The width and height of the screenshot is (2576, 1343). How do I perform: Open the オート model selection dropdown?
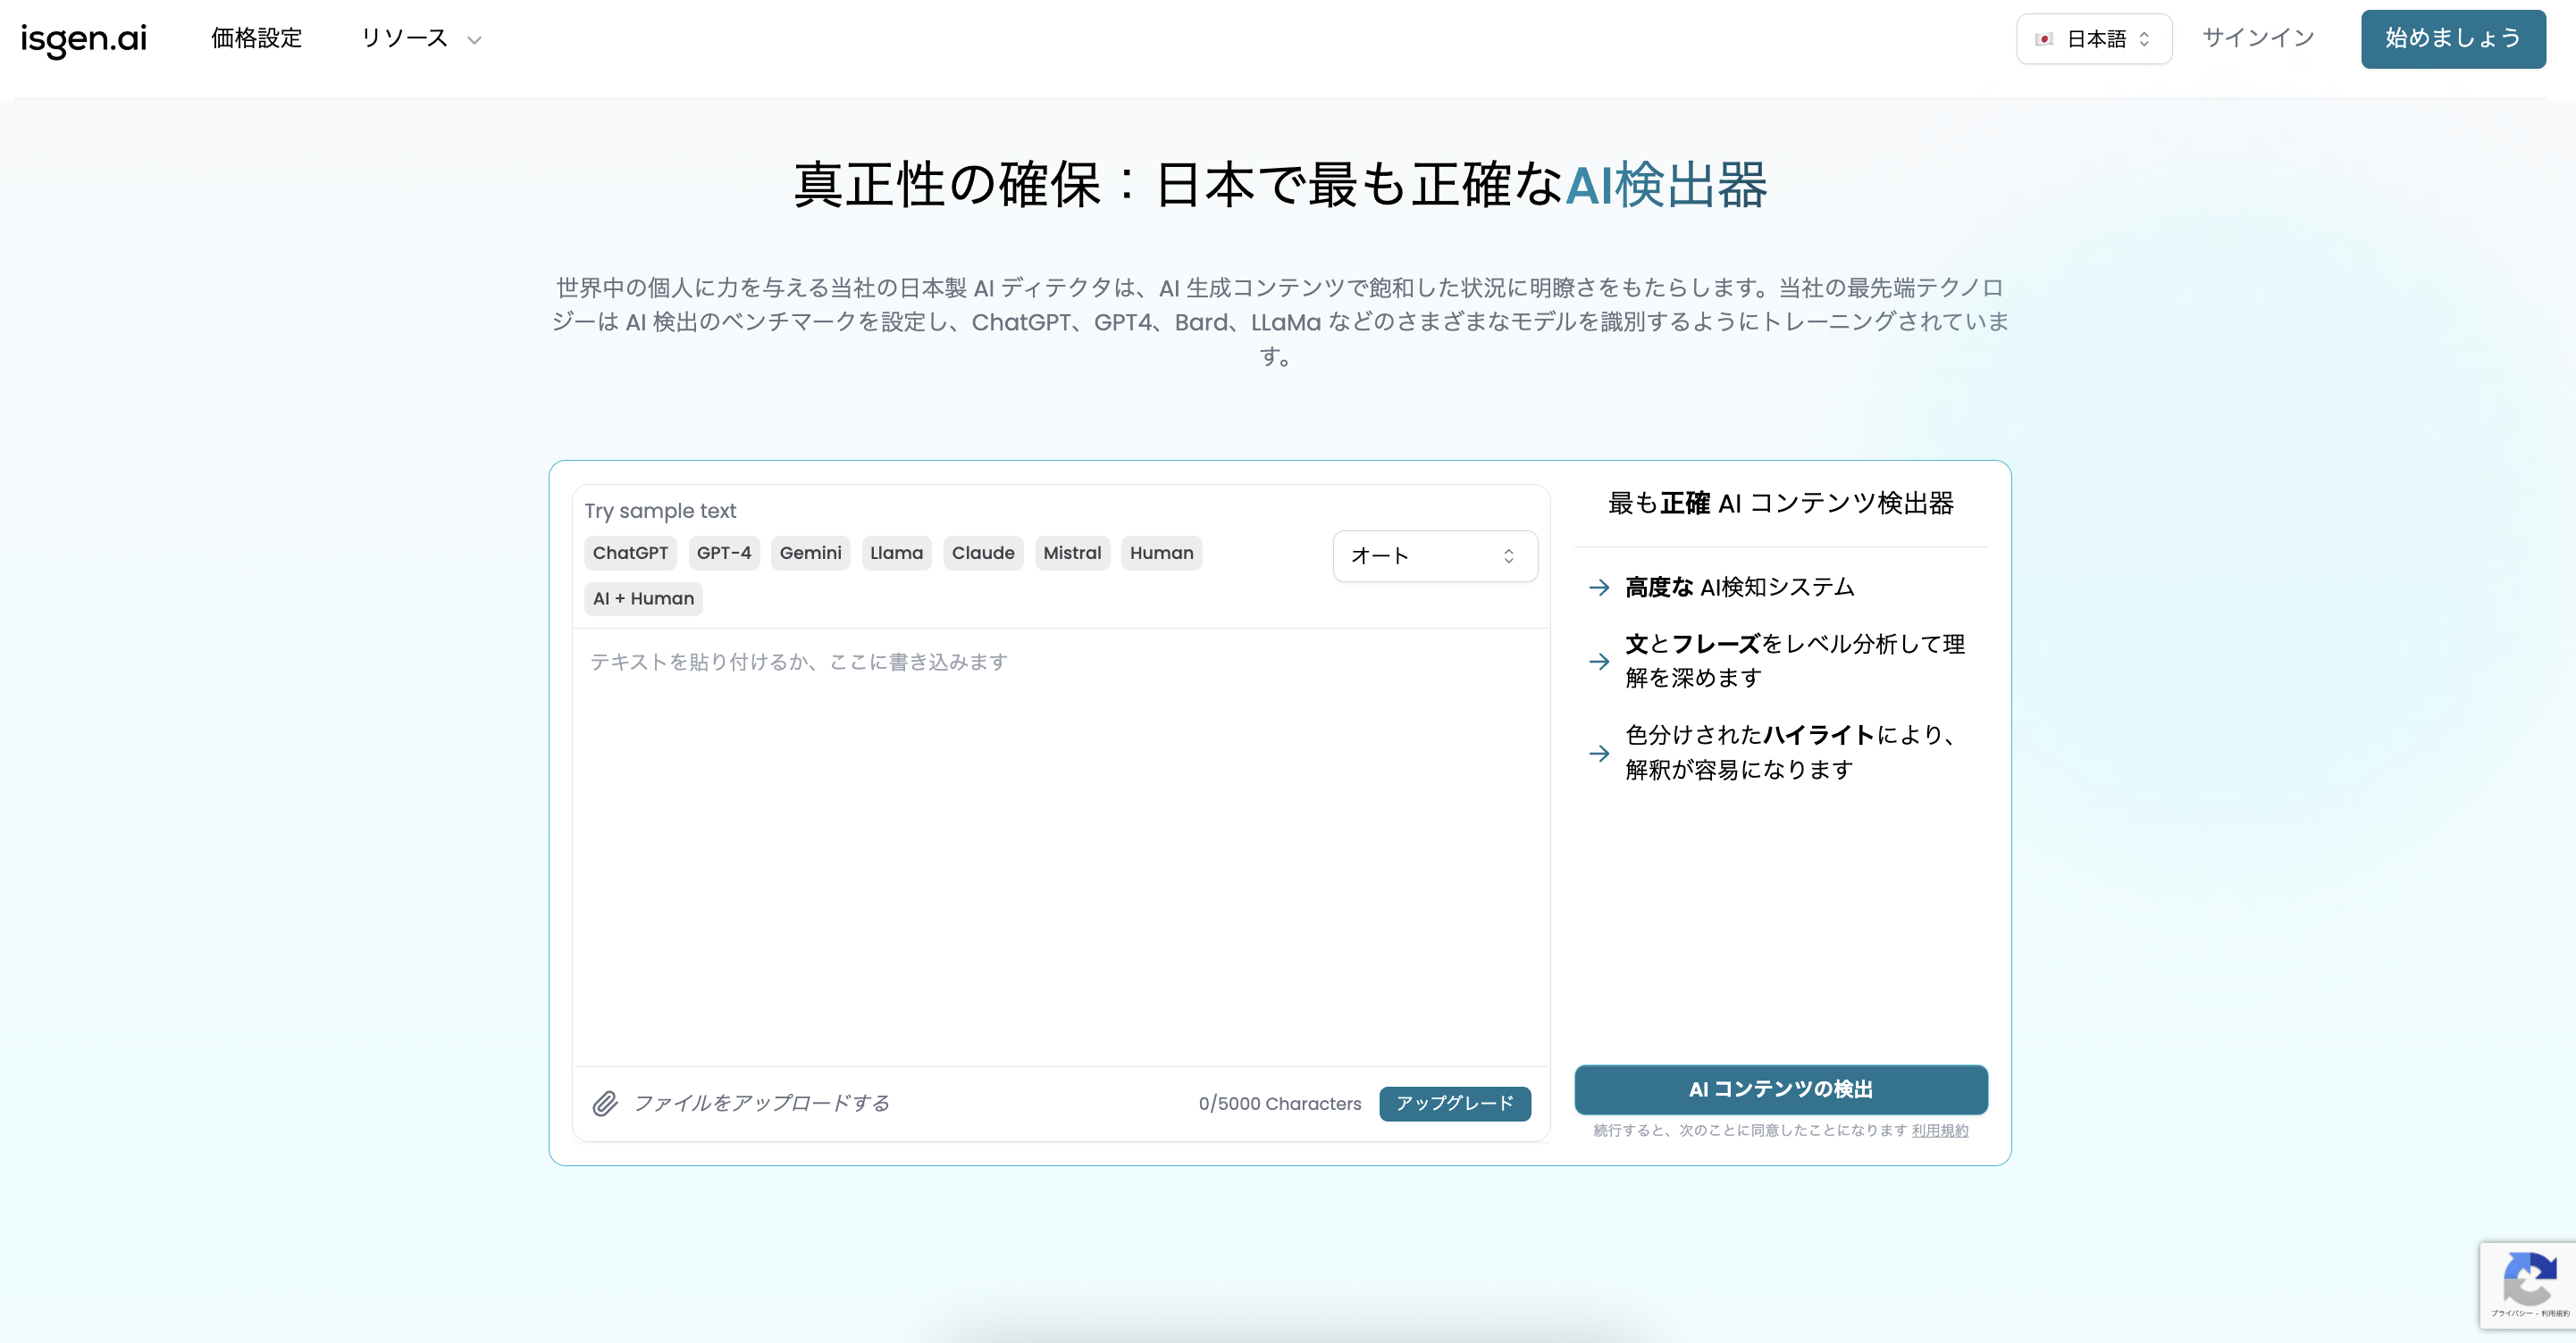[1434, 555]
